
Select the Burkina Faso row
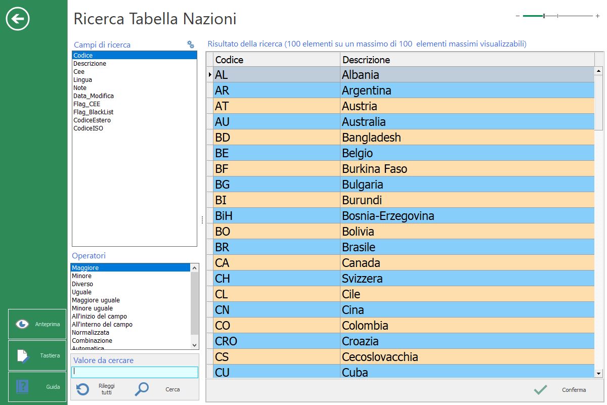click(400, 169)
